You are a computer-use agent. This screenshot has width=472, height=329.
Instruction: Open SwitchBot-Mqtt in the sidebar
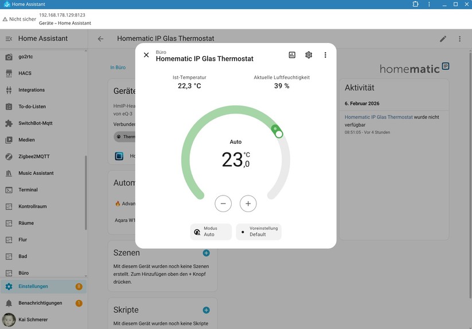click(x=44, y=123)
